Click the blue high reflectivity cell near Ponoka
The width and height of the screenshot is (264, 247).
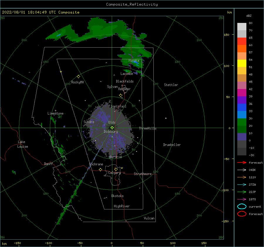135,63
